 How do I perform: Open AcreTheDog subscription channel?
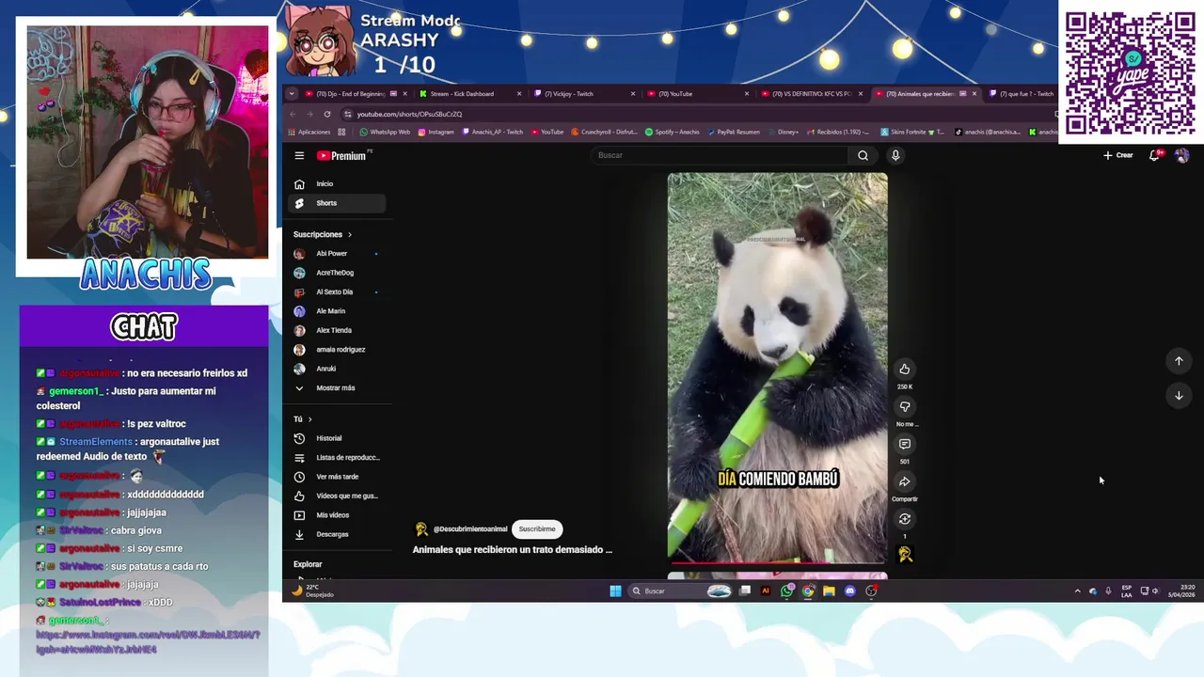(337, 273)
